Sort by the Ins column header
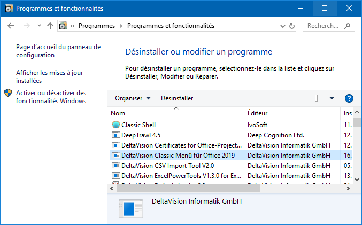This screenshot has height=225, width=362. tap(346, 113)
